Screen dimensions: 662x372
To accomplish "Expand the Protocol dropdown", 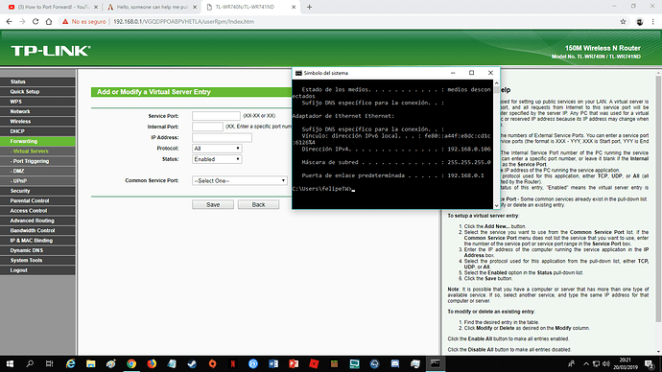I will coord(217,149).
